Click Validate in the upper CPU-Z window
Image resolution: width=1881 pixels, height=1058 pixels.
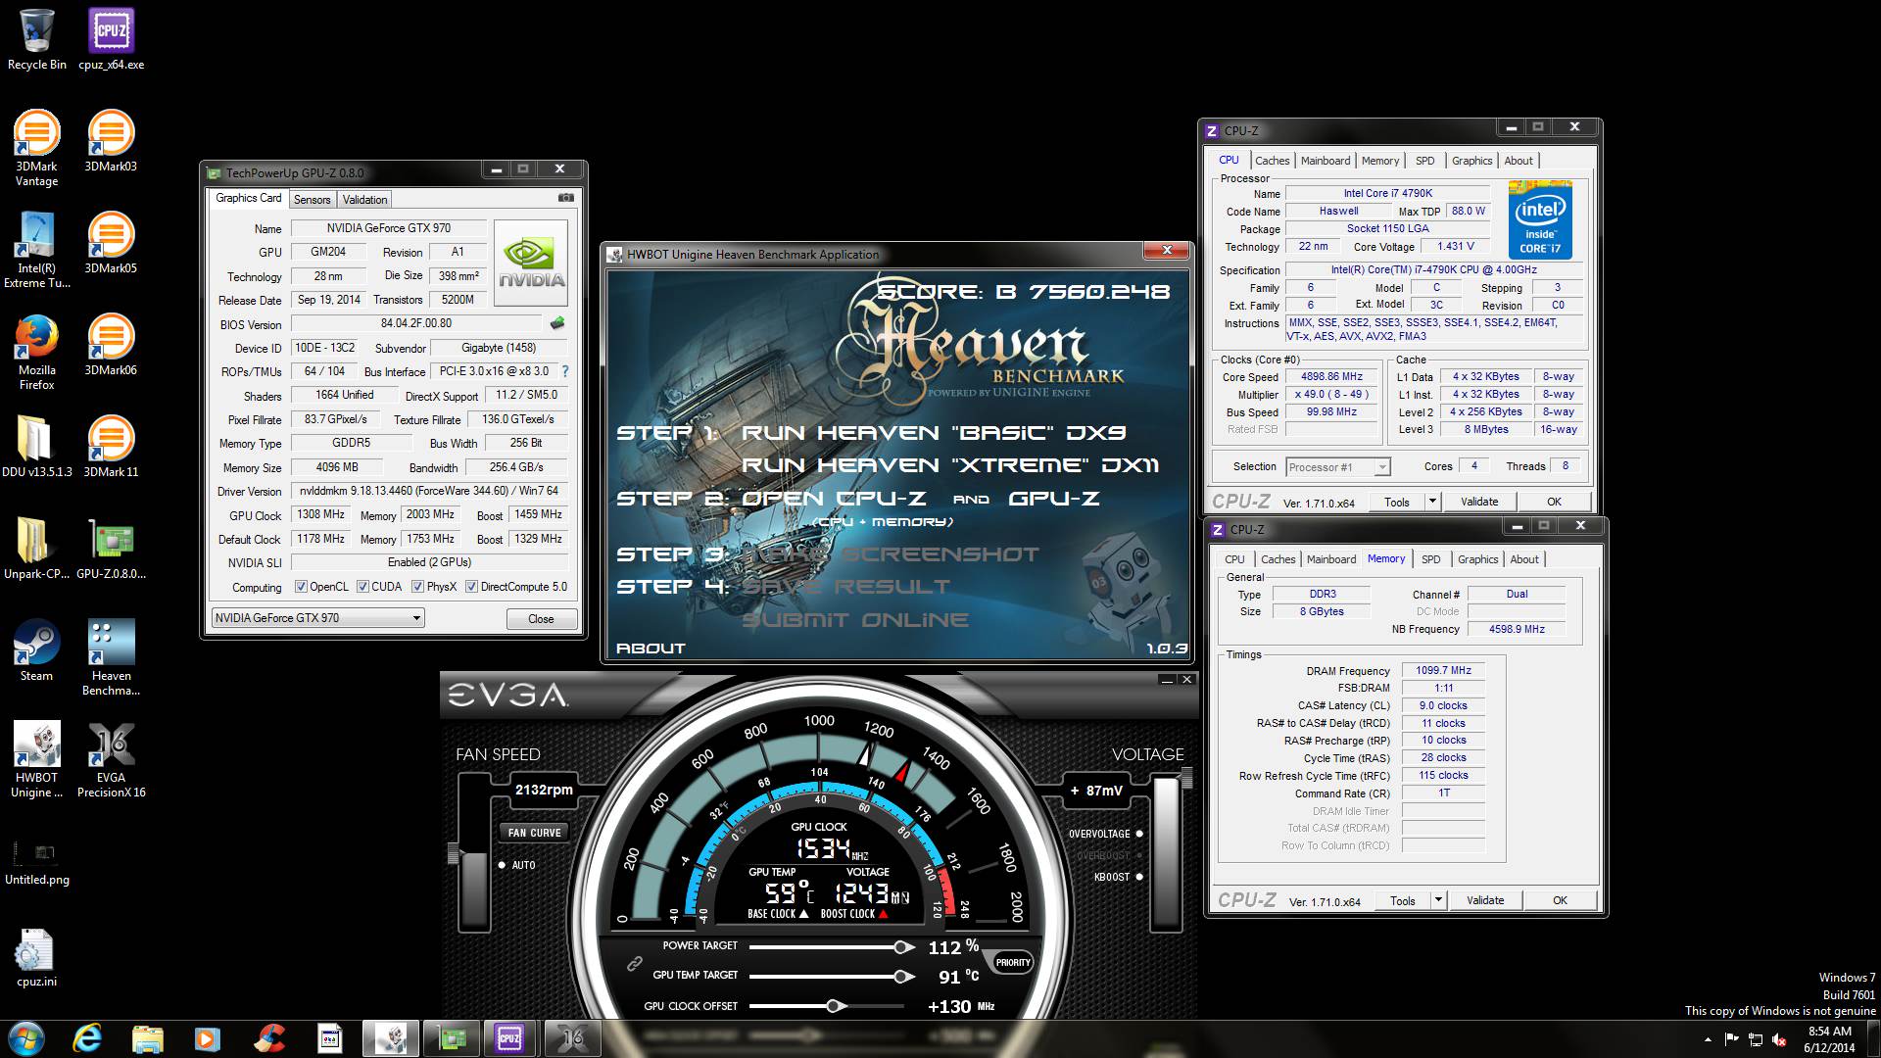pyautogui.click(x=1479, y=502)
